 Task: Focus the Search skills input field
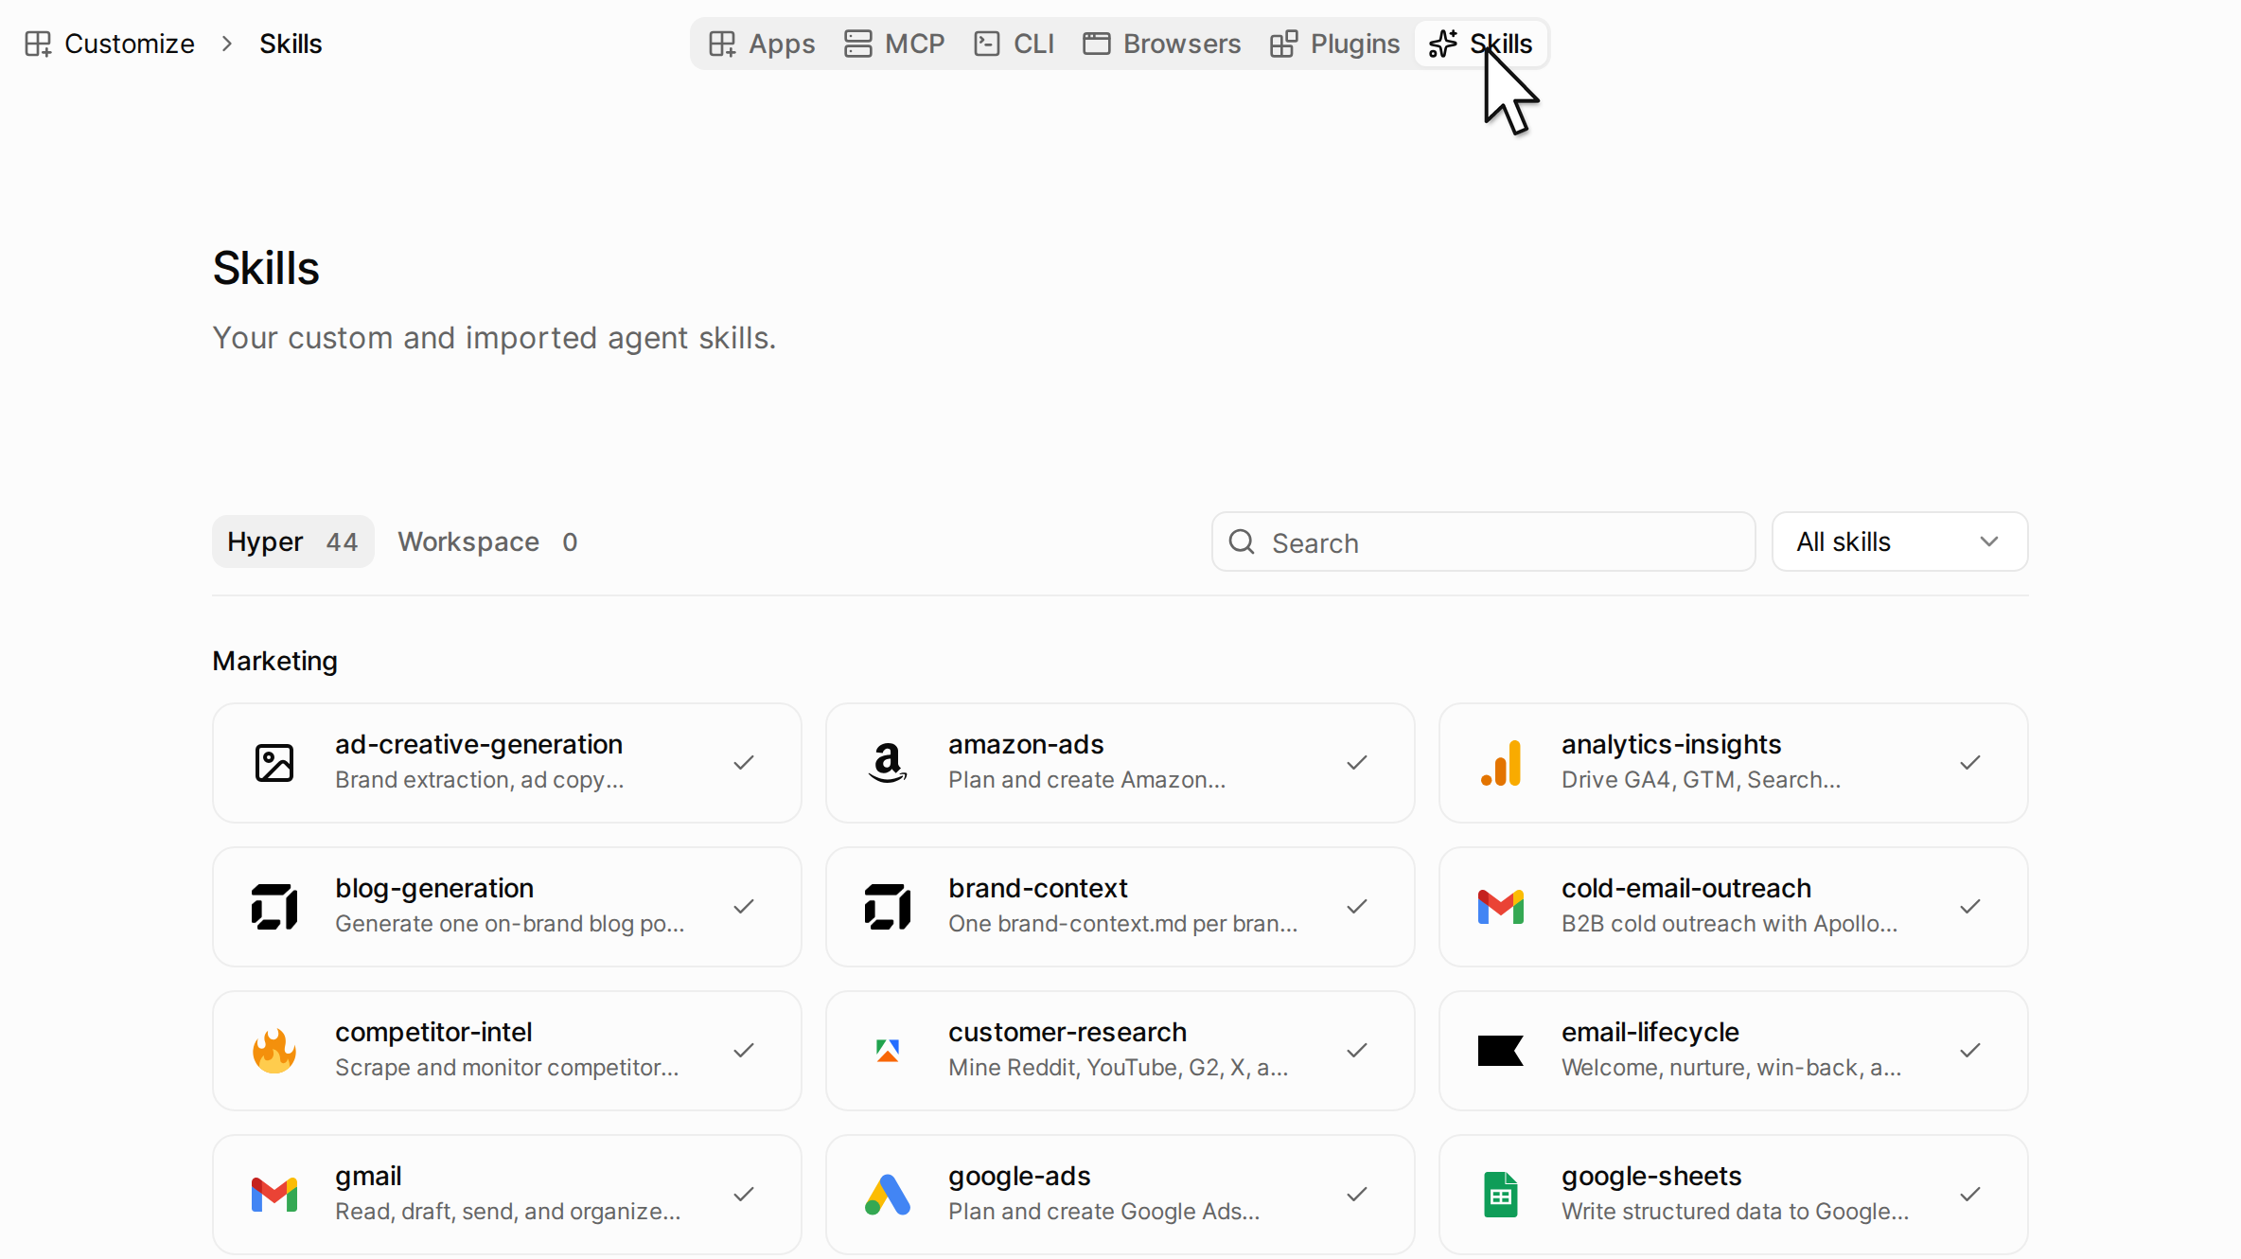coord(1483,541)
